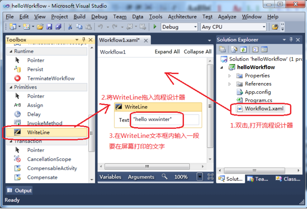Open the Analyze menu
Viewport: 307px width, 209px height.
[x=227, y=17]
